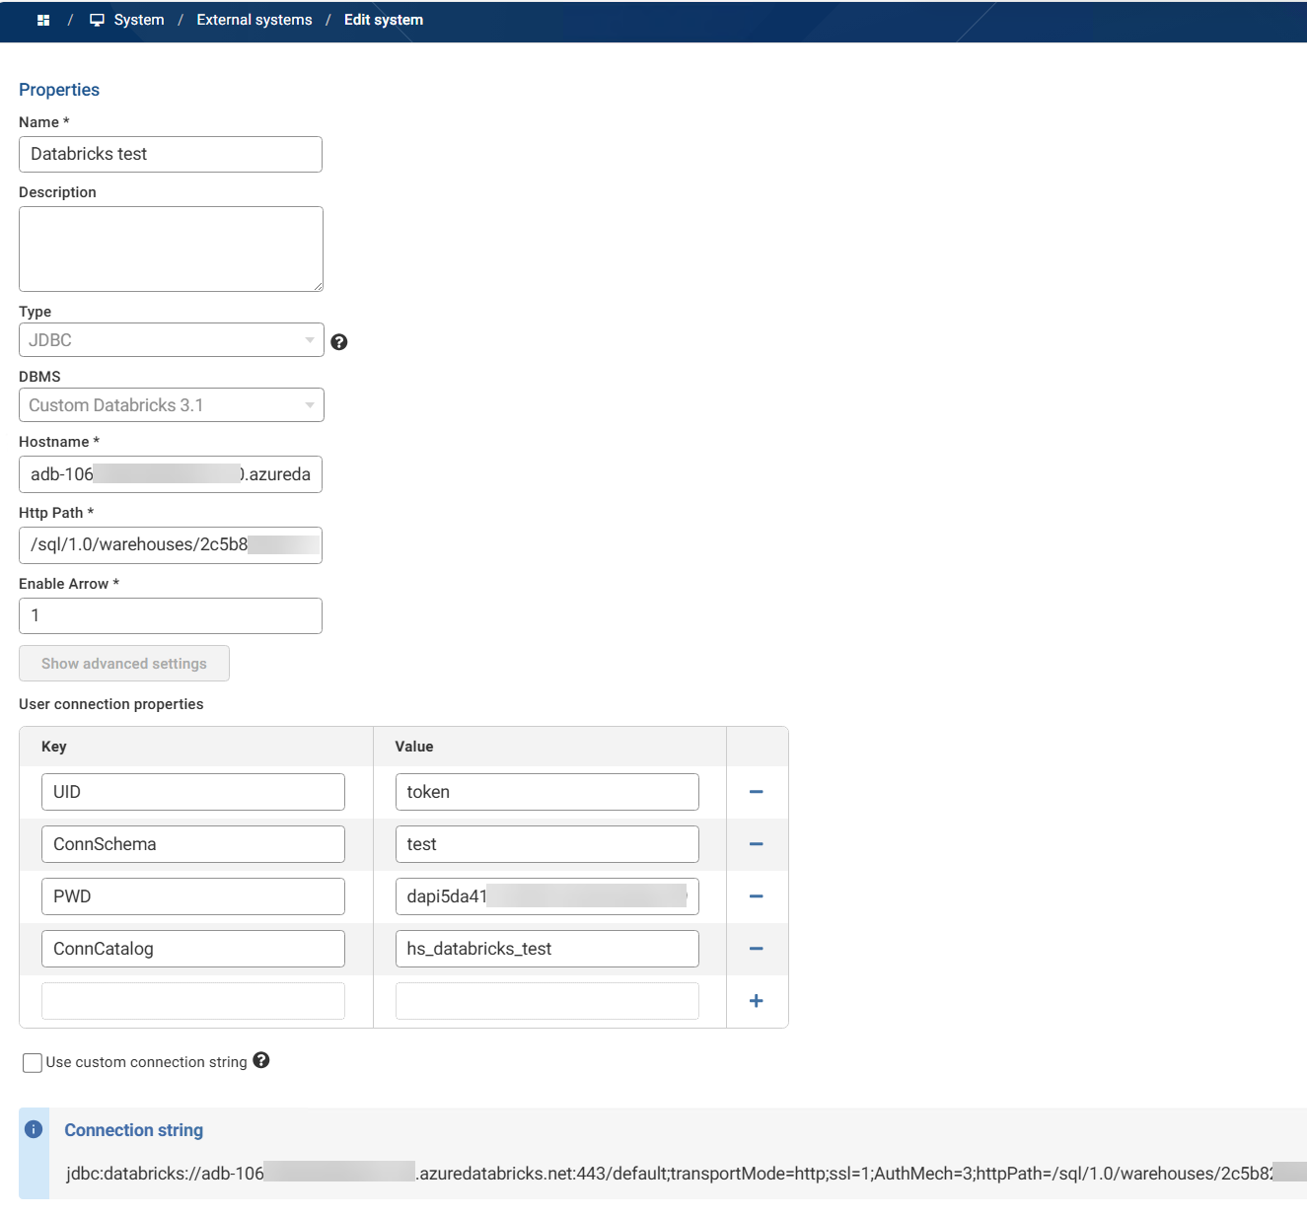Go to External systems breadcrumb
The width and height of the screenshot is (1307, 1216).
coord(254,20)
